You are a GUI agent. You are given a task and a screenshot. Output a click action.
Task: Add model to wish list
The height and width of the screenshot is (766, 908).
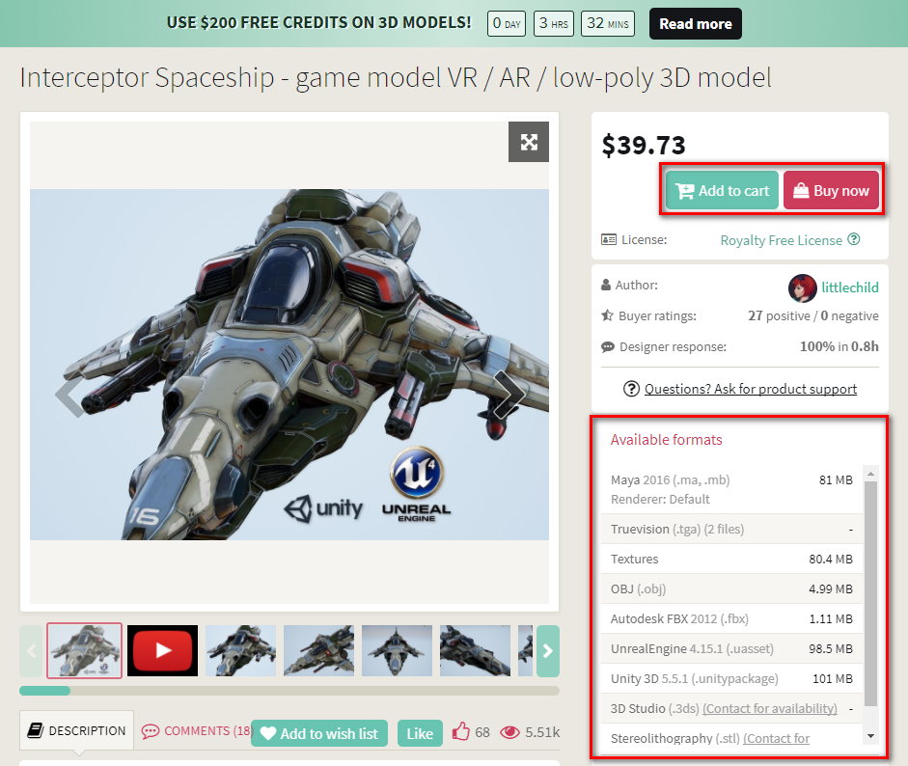(319, 733)
